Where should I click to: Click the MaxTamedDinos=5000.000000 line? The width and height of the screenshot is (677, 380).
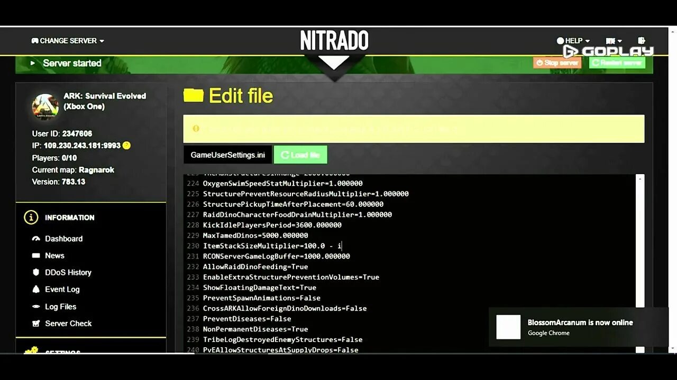coord(255,235)
